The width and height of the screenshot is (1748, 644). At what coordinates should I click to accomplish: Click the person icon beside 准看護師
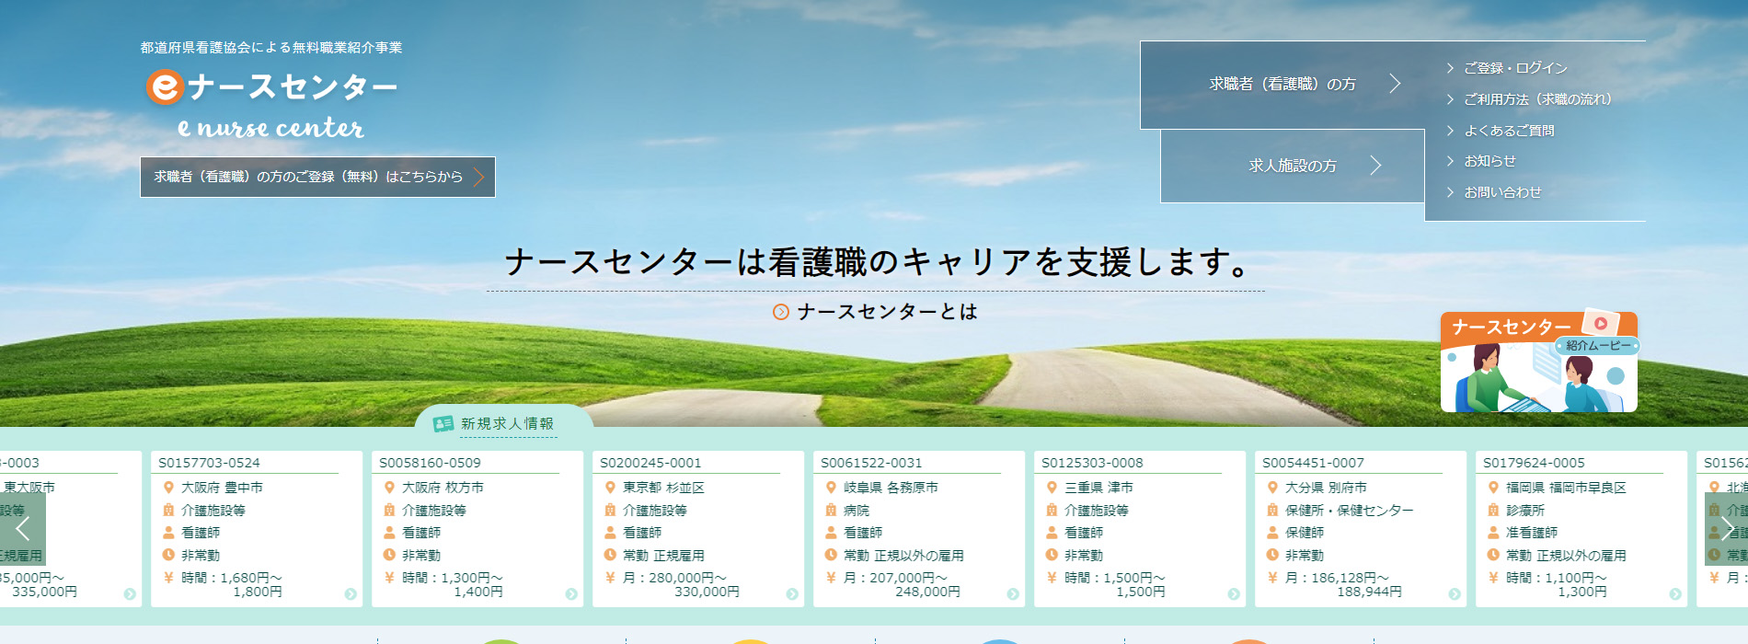1493,533
